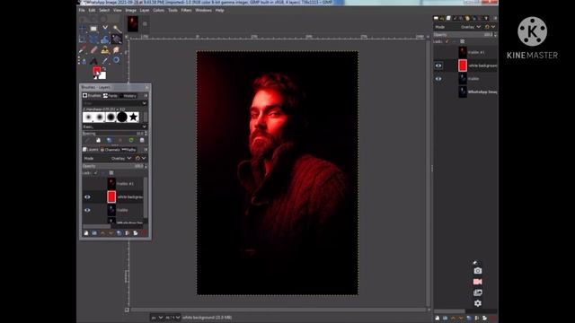Raise layer button in floating dock
Image resolution: width=575 pixels, height=323 pixels.
(102, 233)
